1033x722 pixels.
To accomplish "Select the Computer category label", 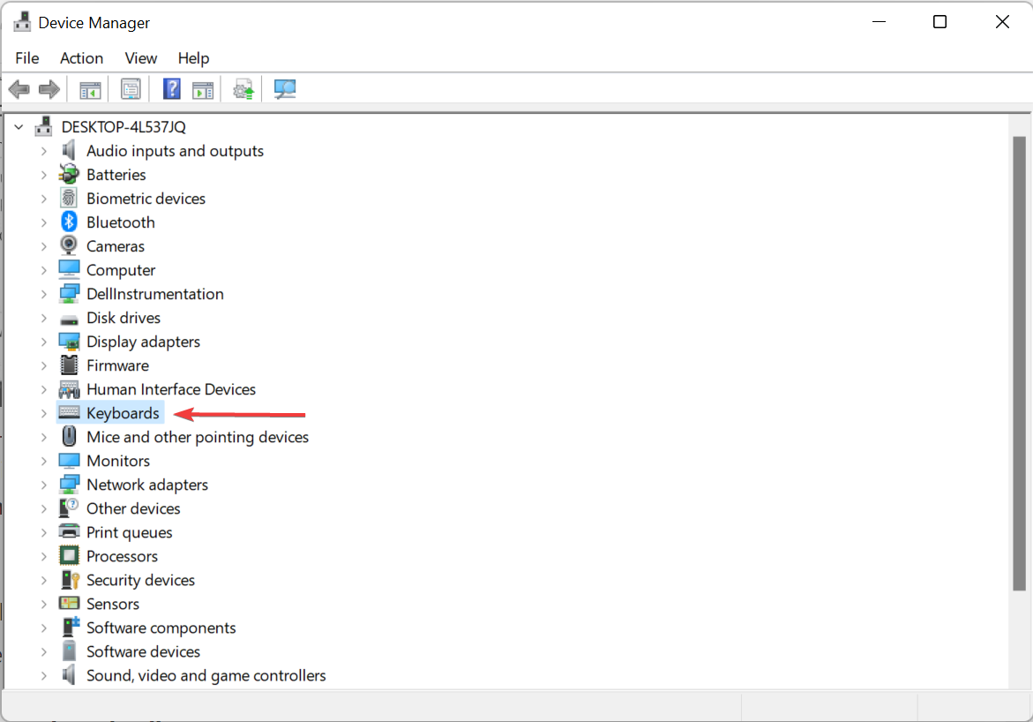I will click(121, 270).
